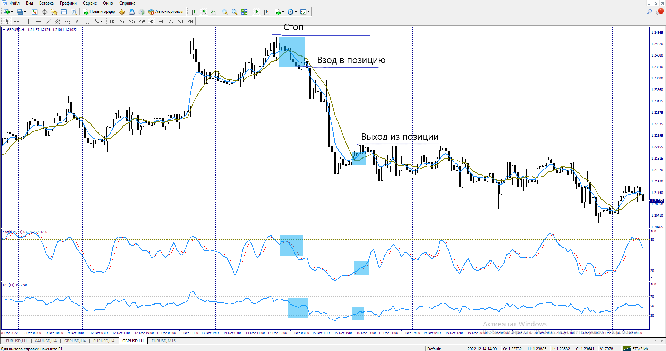The image size is (666, 351).
Task: Switch to the XAUUSD,H4 chart tab
Action: 45,341
